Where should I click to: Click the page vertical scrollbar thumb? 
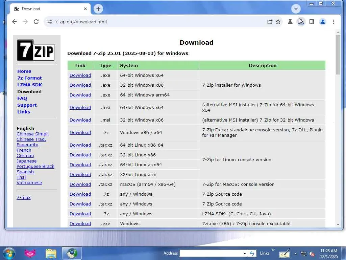(338, 55)
